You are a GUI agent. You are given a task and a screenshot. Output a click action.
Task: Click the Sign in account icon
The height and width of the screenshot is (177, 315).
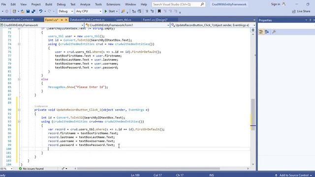point(283,4)
